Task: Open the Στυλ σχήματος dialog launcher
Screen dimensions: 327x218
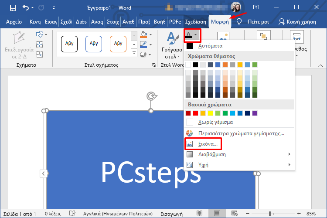Action: [154, 65]
